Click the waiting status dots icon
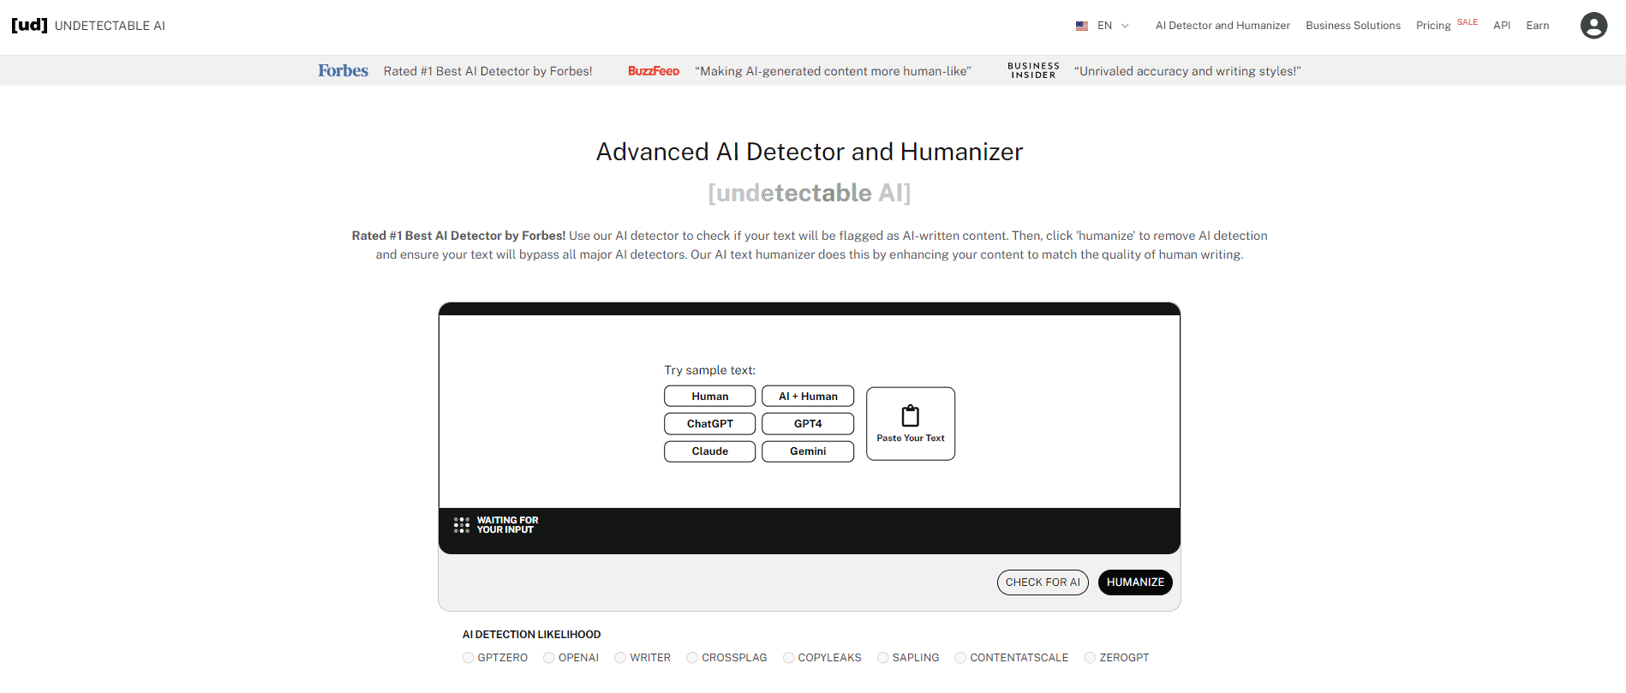The width and height of the screenshot is (1626, 693). pos(462,525)
